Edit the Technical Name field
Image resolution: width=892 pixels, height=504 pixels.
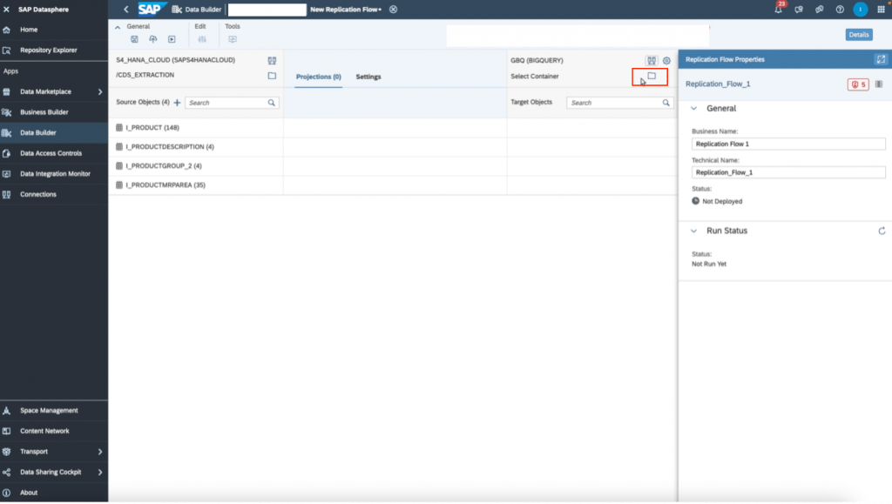pos(787,172)
